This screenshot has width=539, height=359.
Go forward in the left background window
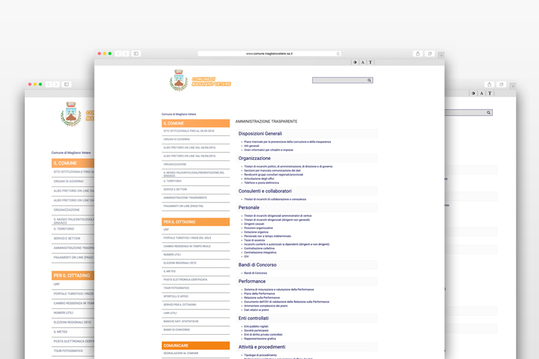click(x=56, y=85)
